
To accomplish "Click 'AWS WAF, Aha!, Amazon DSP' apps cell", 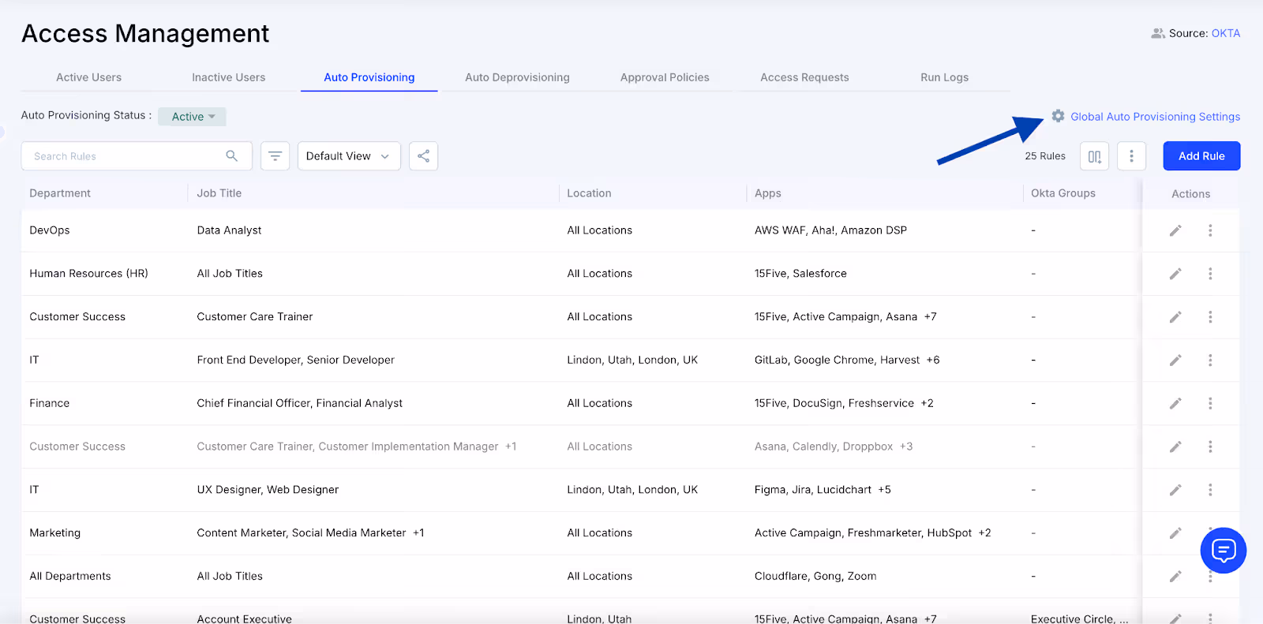I will coord(830,230).
